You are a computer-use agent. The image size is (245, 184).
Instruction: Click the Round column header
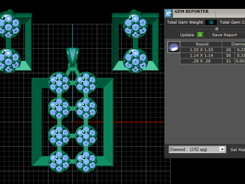coord(202,44)
